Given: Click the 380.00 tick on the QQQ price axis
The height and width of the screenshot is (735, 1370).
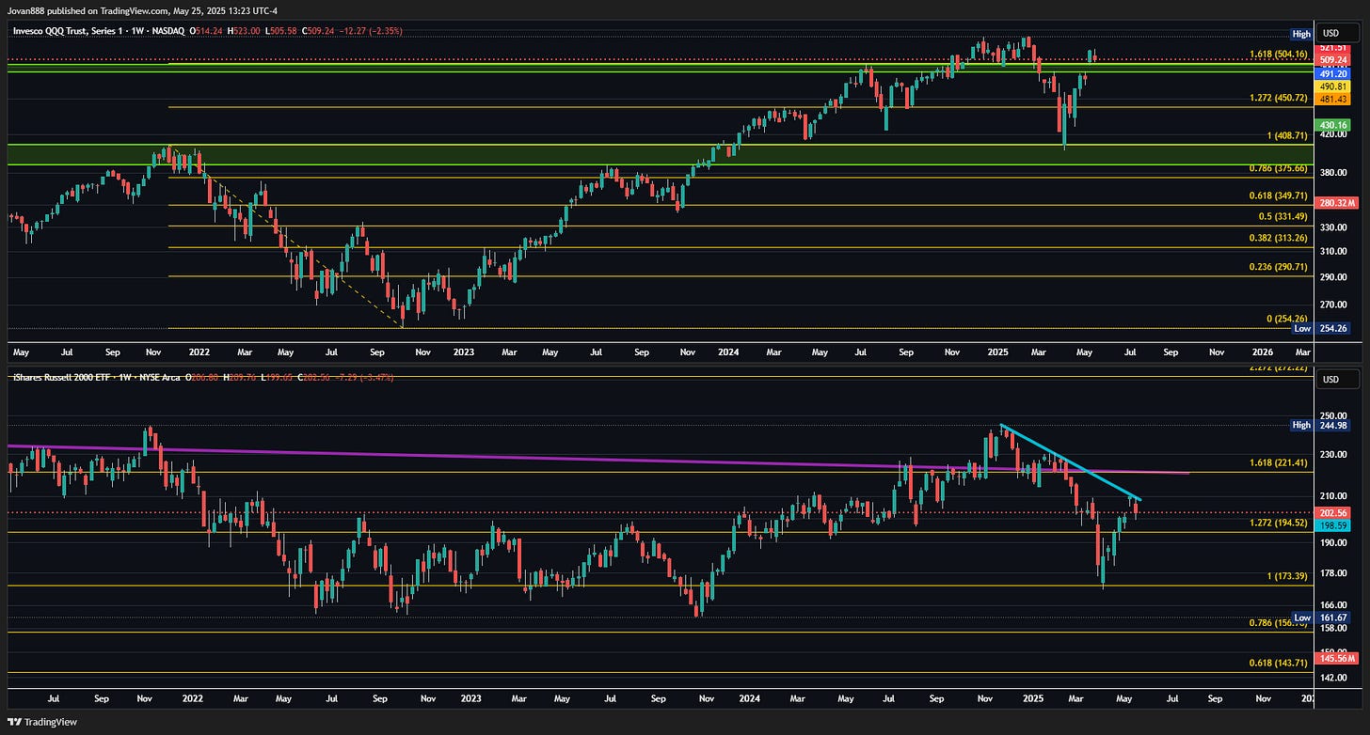Looking at the screenshot, I should 1334,173.
